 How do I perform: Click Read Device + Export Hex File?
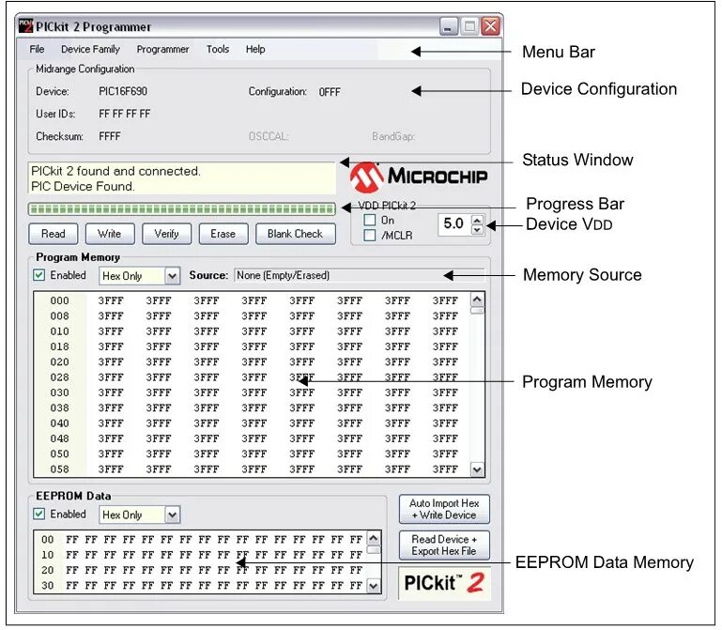(x=444, y=545)
